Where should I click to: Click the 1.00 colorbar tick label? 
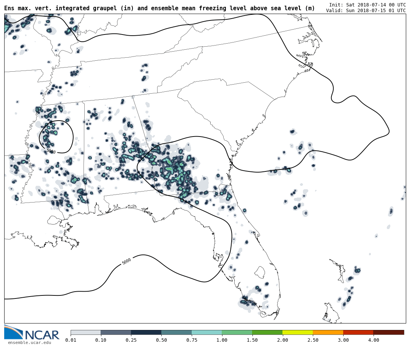tap(222, 340)
